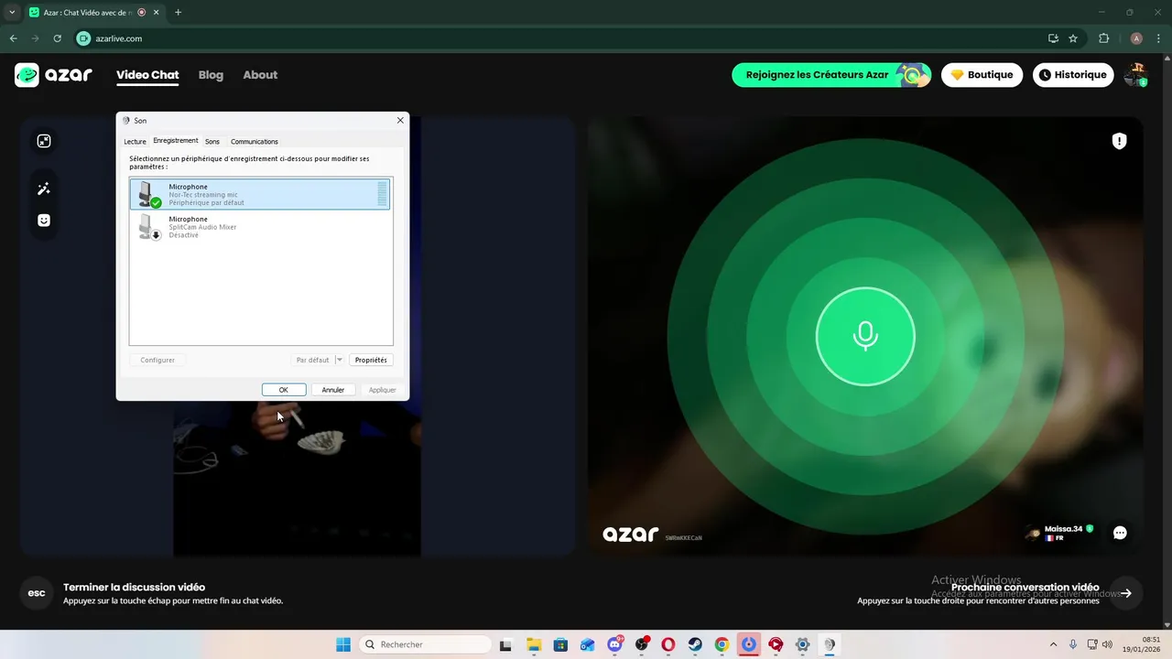
Task: Open Video Chat in Azar navigation
Action: click(x=147, y=75)
